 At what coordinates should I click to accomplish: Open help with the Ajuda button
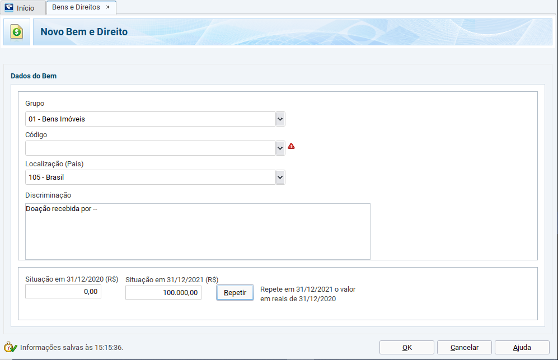click(x=522, y=348)
